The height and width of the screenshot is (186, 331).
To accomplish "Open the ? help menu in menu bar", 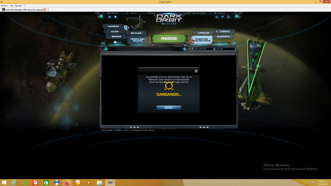I will (x=24, y=6).
